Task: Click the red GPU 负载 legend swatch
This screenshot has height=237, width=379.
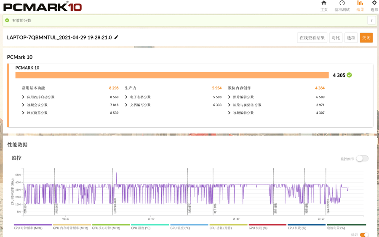Action: 267,225
